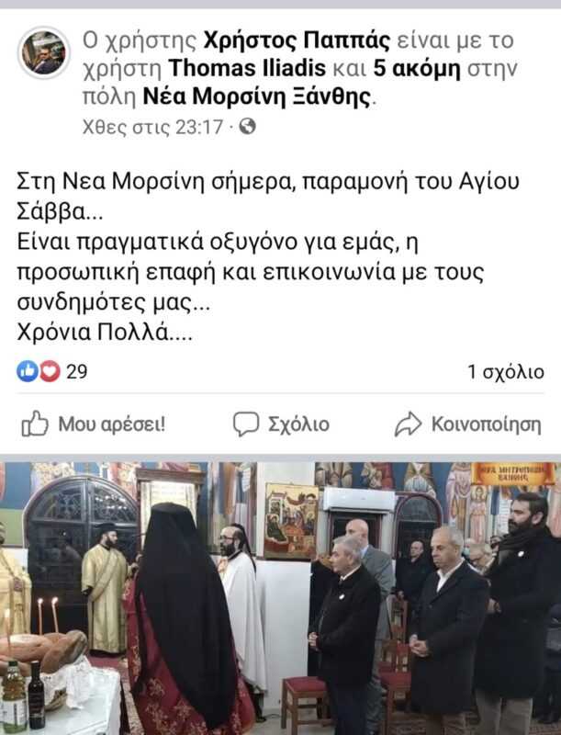Open the 1 σχόλιο comments link
561x735 pixels.
tap(506, 372)
